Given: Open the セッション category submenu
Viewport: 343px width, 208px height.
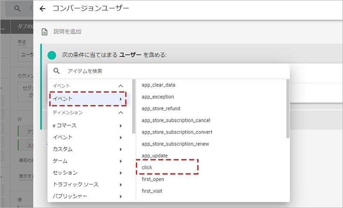Looking at the screenshot, I should [87, 173].
